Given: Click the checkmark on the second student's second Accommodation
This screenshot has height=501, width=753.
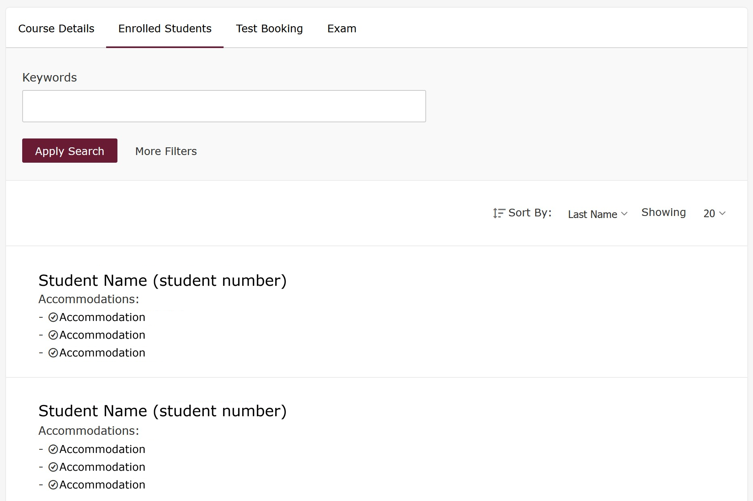Looking at the screenshot, I should pyautogui.click(x=54, y=467).
